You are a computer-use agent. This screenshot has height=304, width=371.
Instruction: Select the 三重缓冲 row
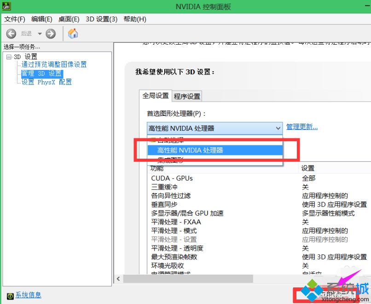click(259, 187)
